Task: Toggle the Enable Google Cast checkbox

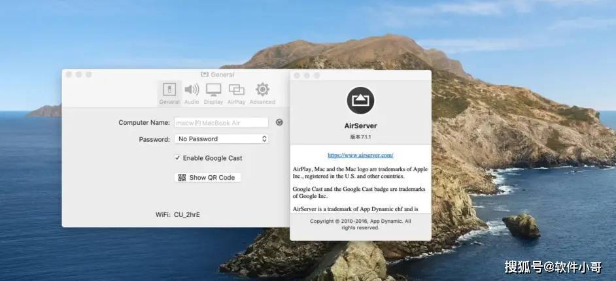Action: coord(178,157)
